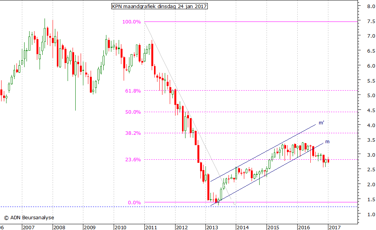Click the 38.2% Fibonacci level label

click(x=133, y=133)
